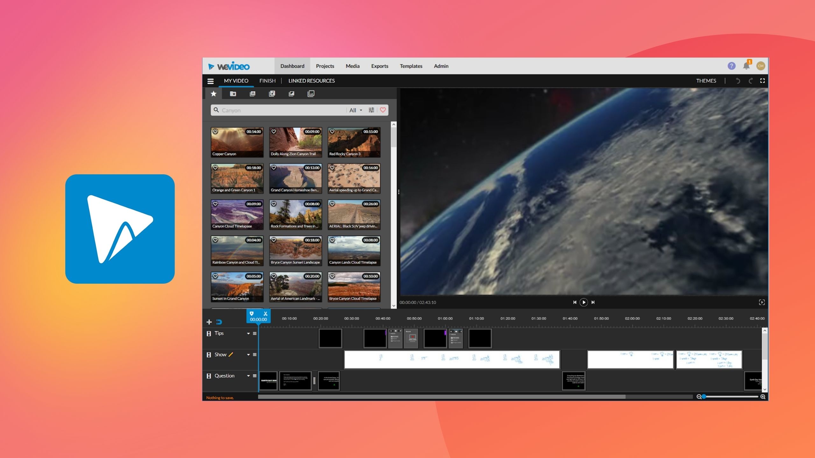Open LINKED RESOURCES

(311, 81)
